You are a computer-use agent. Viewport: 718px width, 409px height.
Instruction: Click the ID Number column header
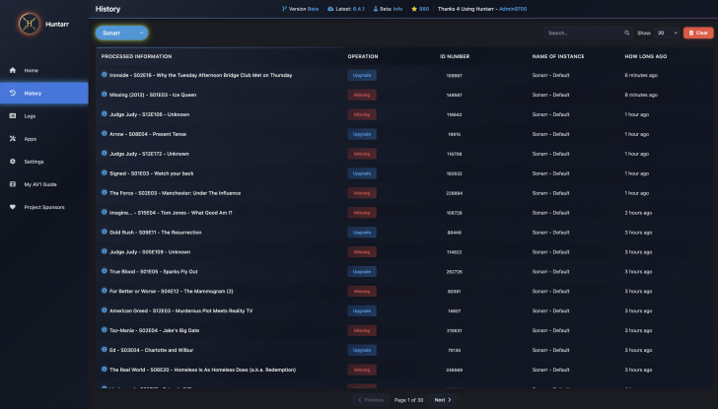click(x=455, y=56)
